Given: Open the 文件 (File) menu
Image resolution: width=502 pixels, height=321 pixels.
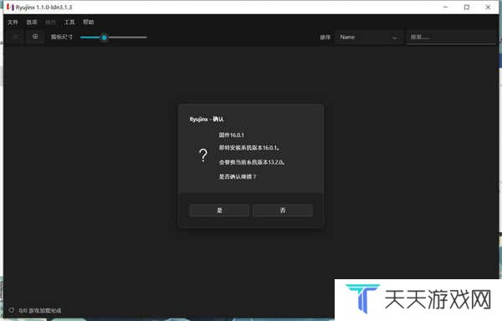Looking at the screenshot, I should (13, 23).
